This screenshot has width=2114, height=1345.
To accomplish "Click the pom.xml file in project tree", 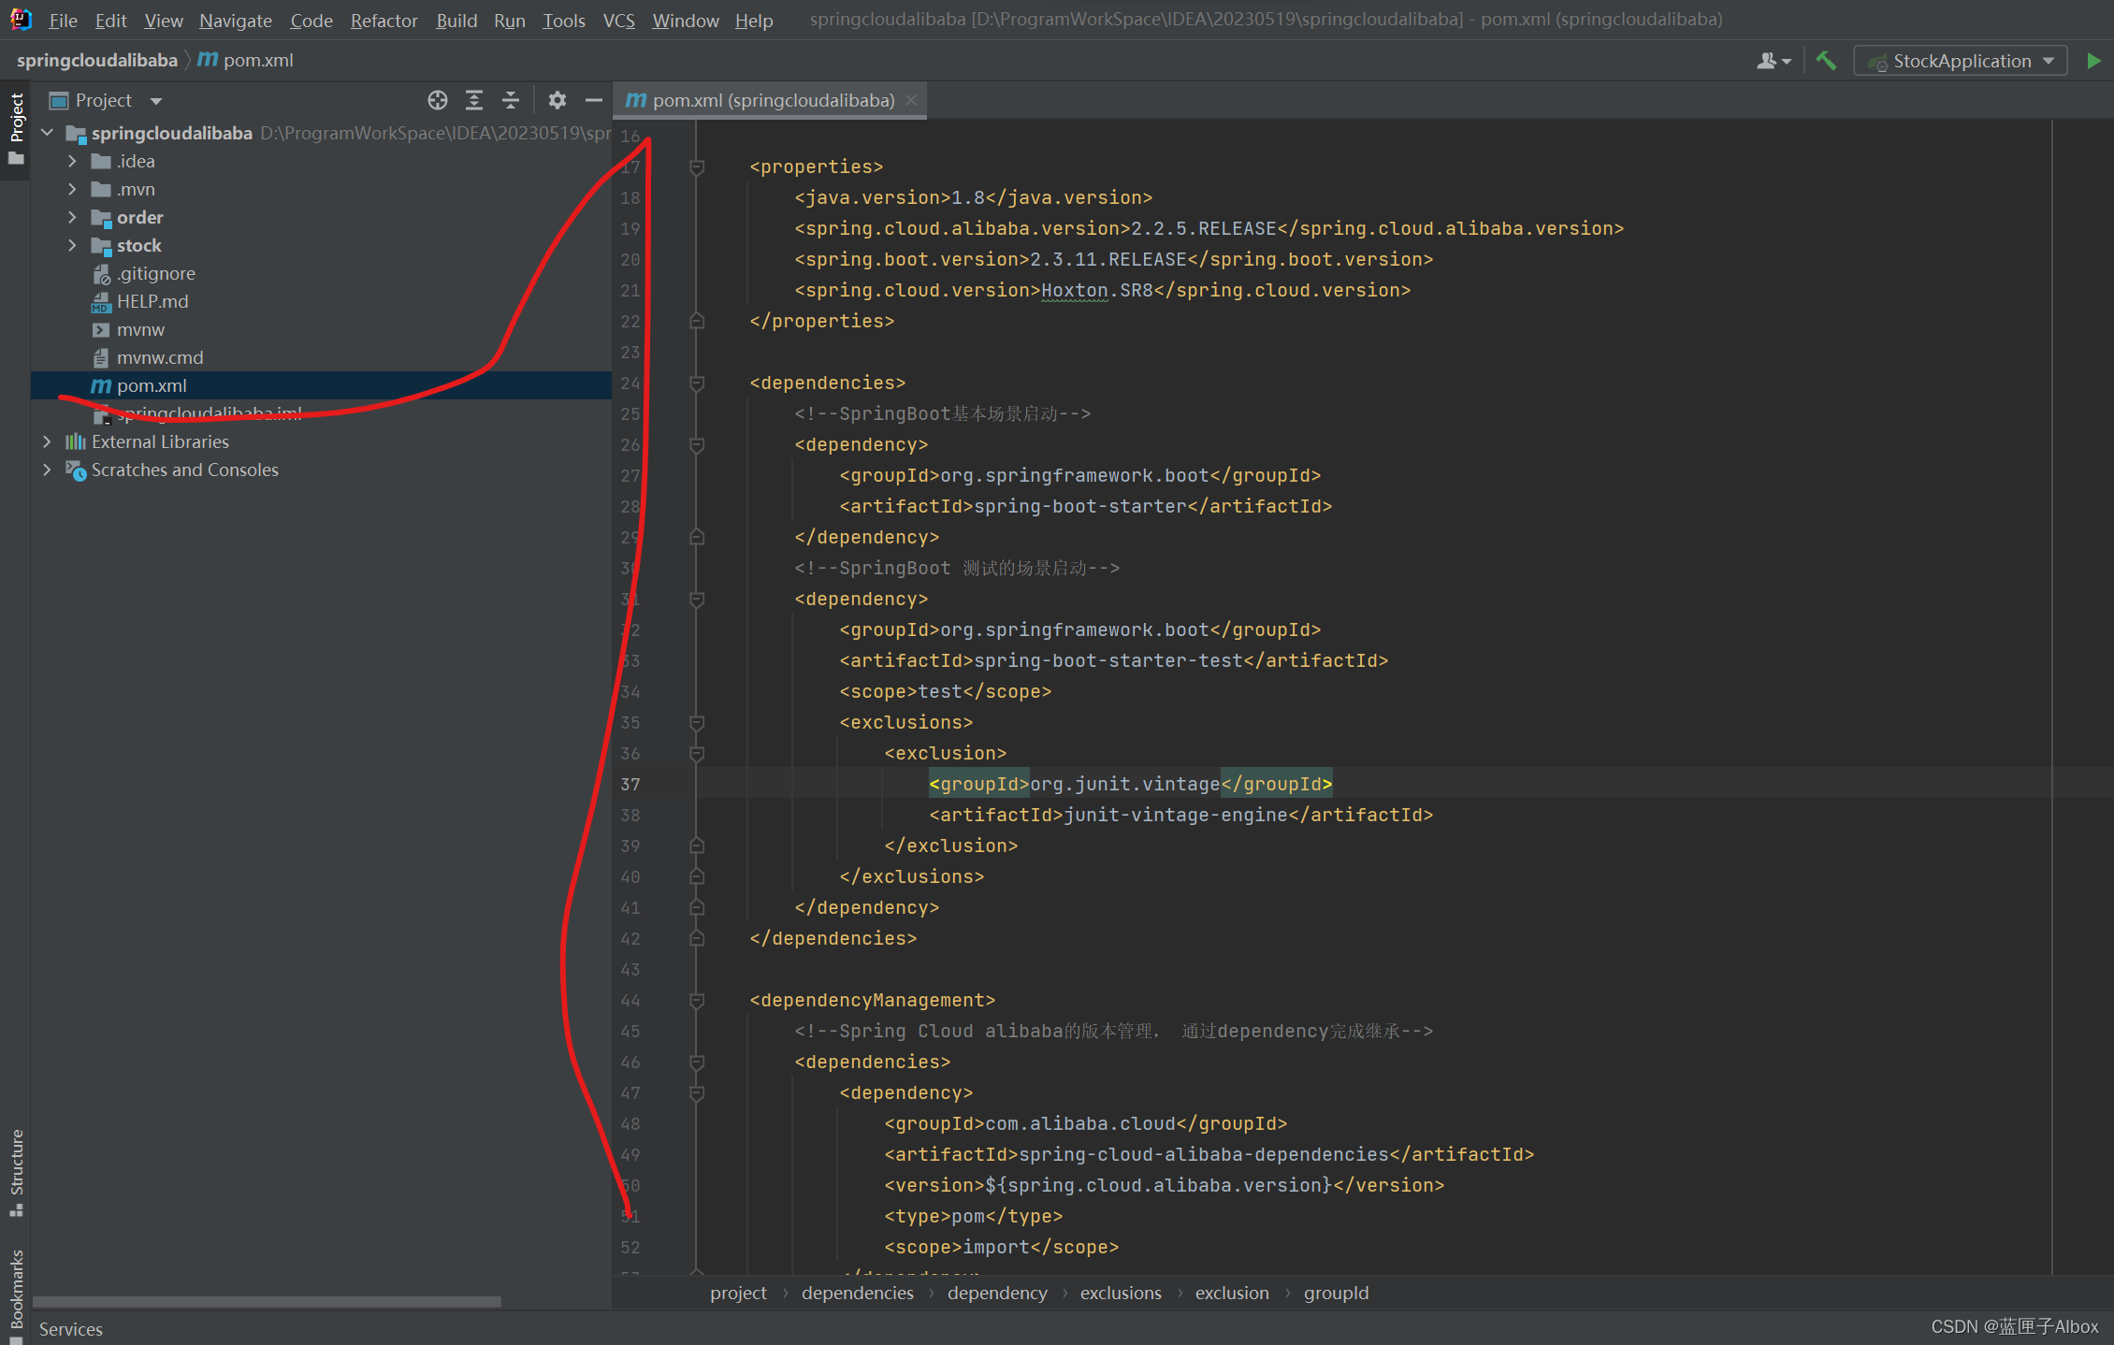I will (150, 383).
